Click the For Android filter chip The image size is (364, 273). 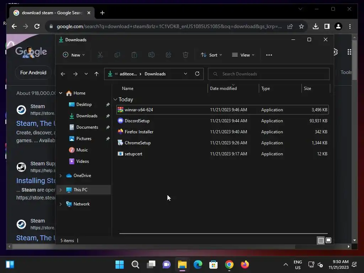pyautogui.click(x=33, y=73)
